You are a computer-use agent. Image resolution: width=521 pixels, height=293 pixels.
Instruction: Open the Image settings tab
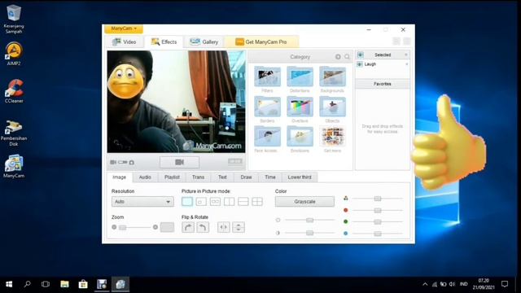coord(120,177)
